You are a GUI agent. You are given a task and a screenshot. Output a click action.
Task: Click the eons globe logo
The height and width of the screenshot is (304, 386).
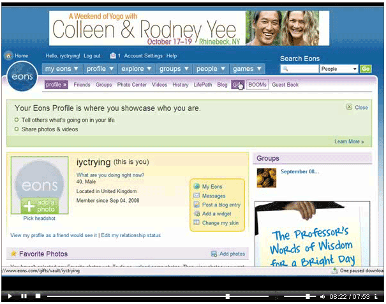(x=22, y=76)
